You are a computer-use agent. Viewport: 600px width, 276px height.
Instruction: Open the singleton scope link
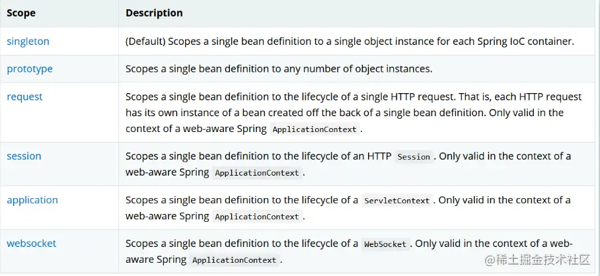pyautogui.click(x=28, y=42)
